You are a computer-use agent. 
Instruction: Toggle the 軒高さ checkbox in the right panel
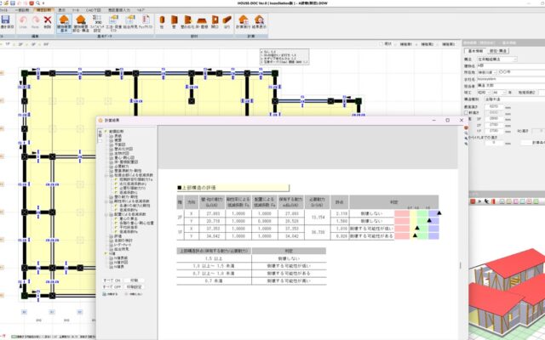click(466, 113)
